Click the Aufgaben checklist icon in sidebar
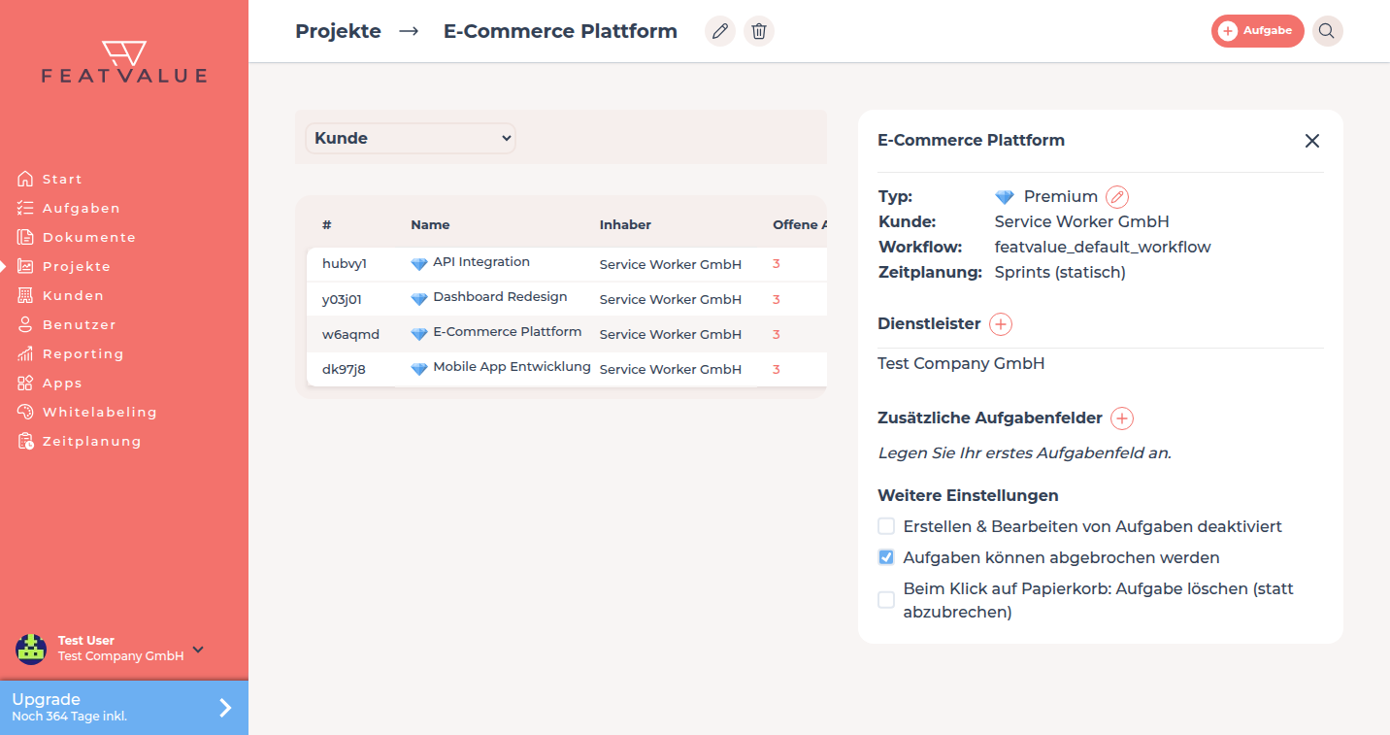This screenshot has height=735, width=1390. click(25, 208)
